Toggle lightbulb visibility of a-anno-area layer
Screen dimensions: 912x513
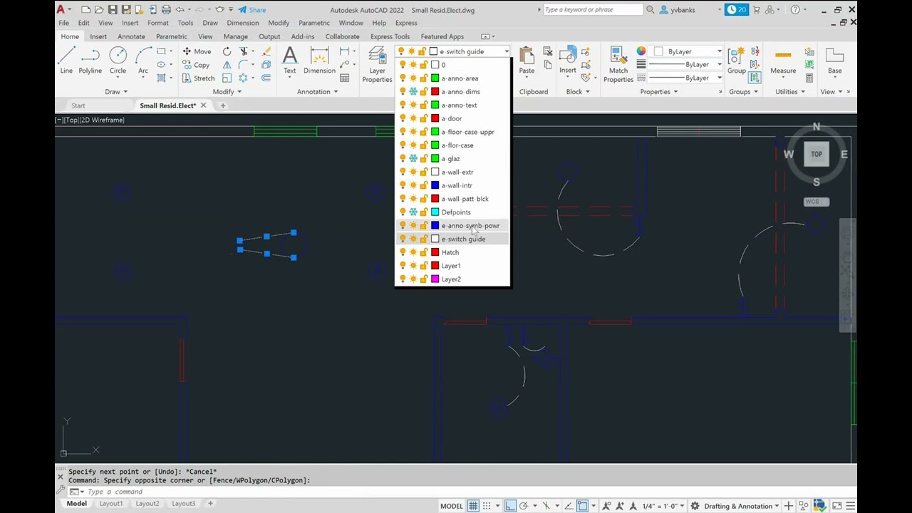click(403, 78)
